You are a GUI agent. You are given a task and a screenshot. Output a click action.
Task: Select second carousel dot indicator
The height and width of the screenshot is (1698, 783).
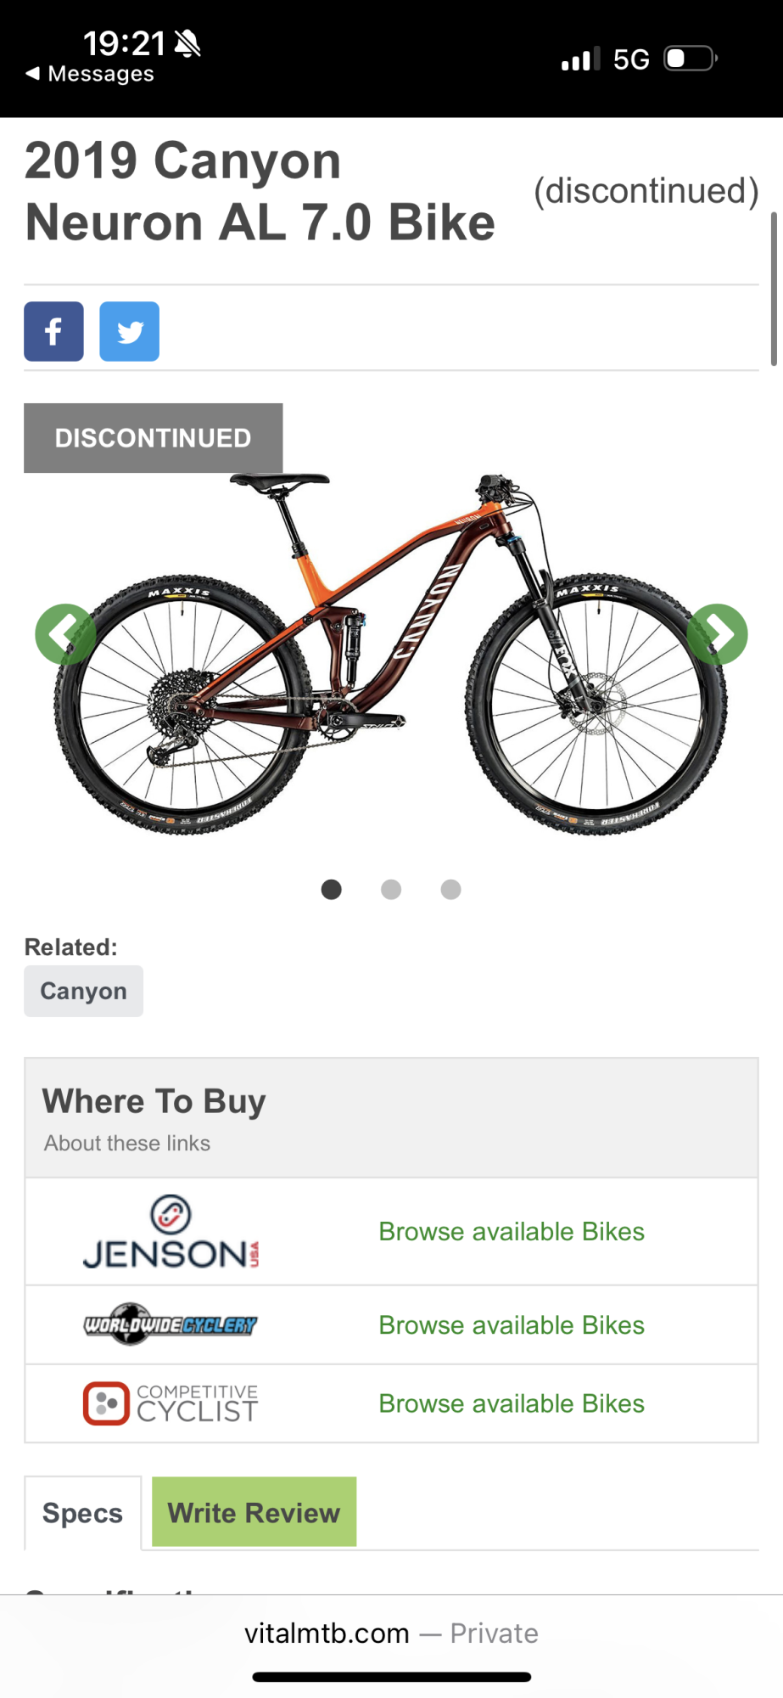tap(391, 889)
